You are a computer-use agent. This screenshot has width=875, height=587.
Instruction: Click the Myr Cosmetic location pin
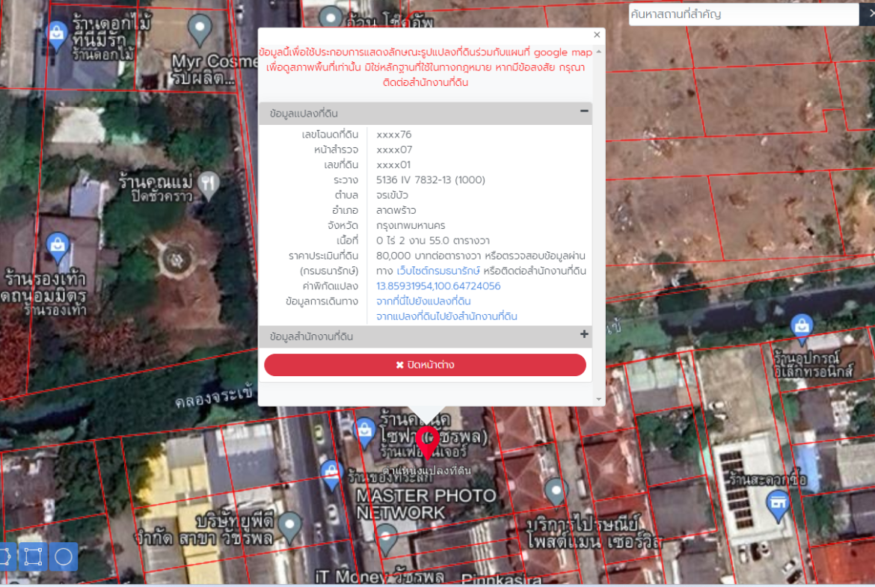click(x=200, y=29)
